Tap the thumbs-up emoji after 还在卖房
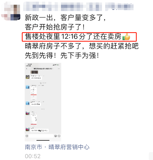This screenshot has height=160, width=153. coord(126,37)
